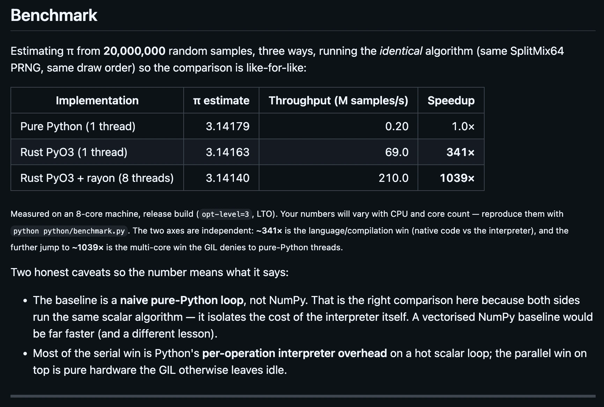Click the bold 'per-operation interpreter overhead' text
The image size is (604, 407).
click(294, 353)
